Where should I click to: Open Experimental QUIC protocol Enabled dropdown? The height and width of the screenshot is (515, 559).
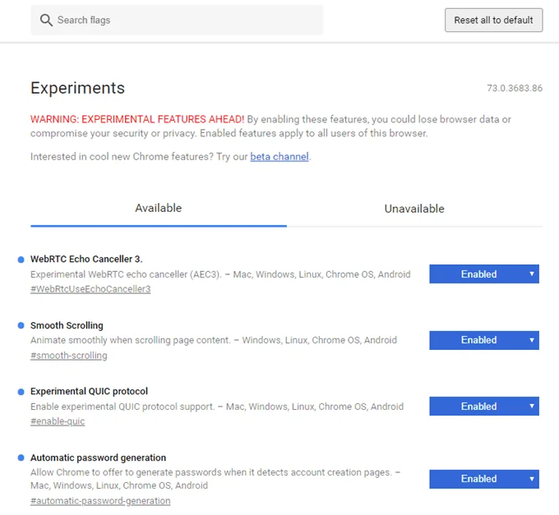point(483,406)
